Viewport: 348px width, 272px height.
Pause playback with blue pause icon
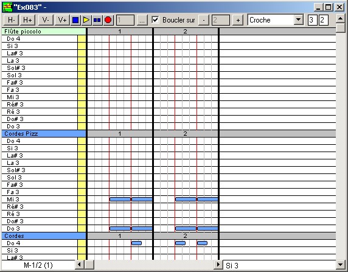pyautogui.click(x=97, y=20)
